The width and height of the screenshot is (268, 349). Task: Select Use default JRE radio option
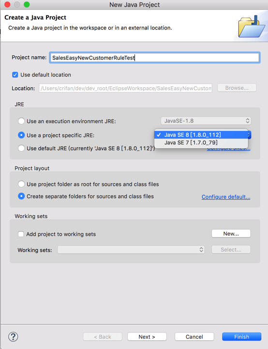tap(21, 148)
